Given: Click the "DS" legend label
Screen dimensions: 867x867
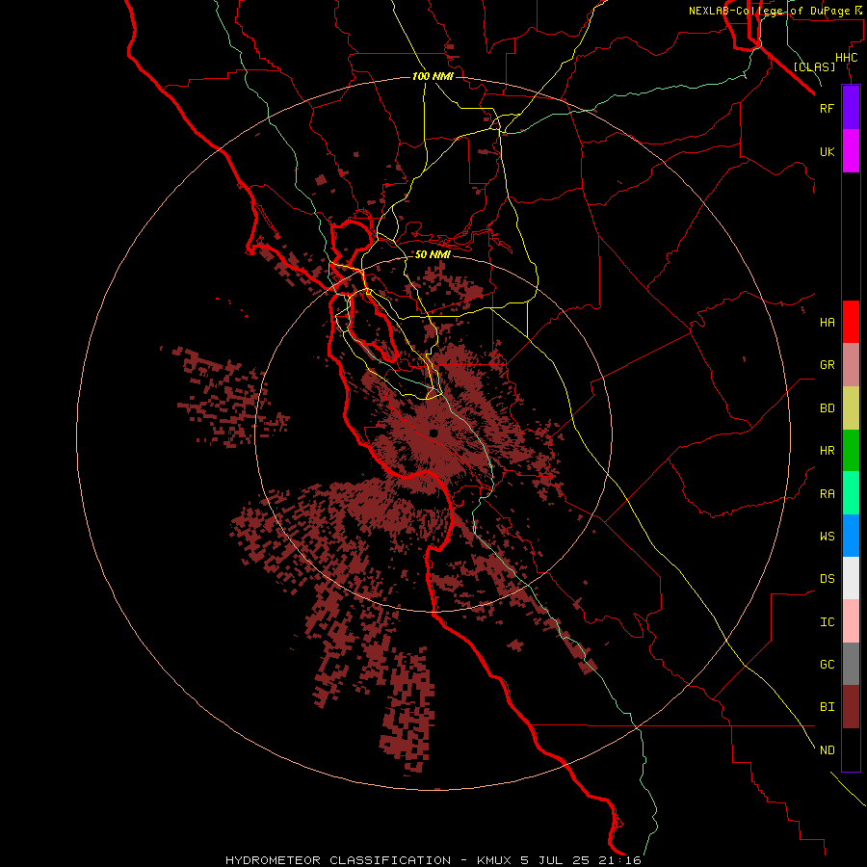Looking at the screenshot, I should pos(827,579).
